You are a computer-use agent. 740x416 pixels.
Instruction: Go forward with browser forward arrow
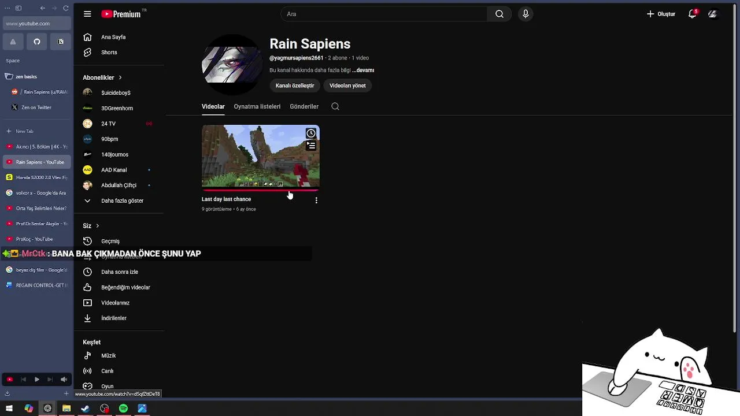54,8
